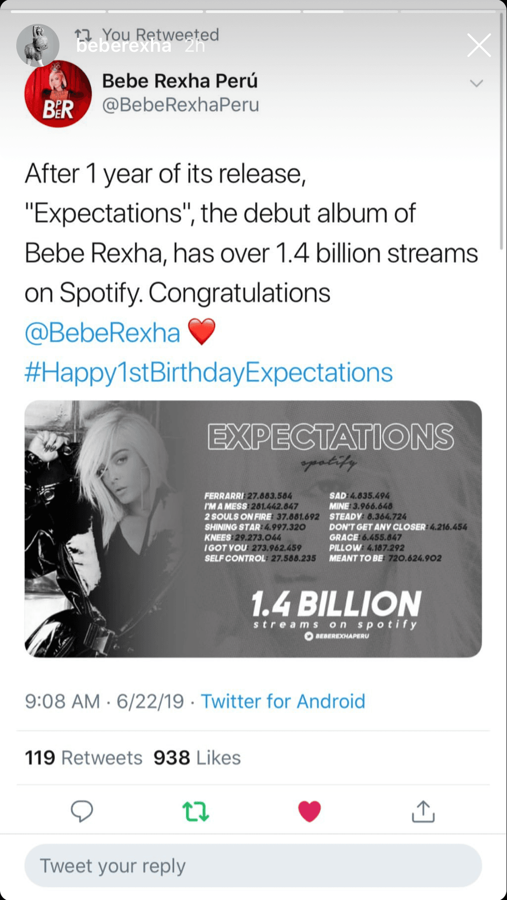This screenshot has height=900, width=507.
Task: Click the Bebe Rexha Perú display name
Action: pos(180,81)
